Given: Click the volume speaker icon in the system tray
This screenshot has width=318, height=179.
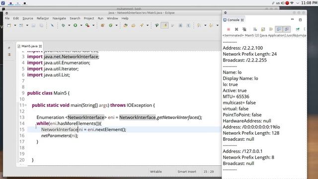Looking at the screenshot, I should 283,3.
